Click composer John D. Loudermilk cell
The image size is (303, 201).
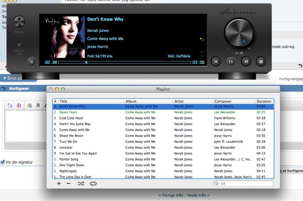pos(228,142)
